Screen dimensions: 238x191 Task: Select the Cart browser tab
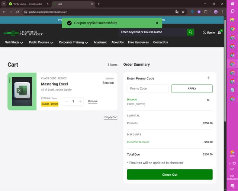coord(73,4)
